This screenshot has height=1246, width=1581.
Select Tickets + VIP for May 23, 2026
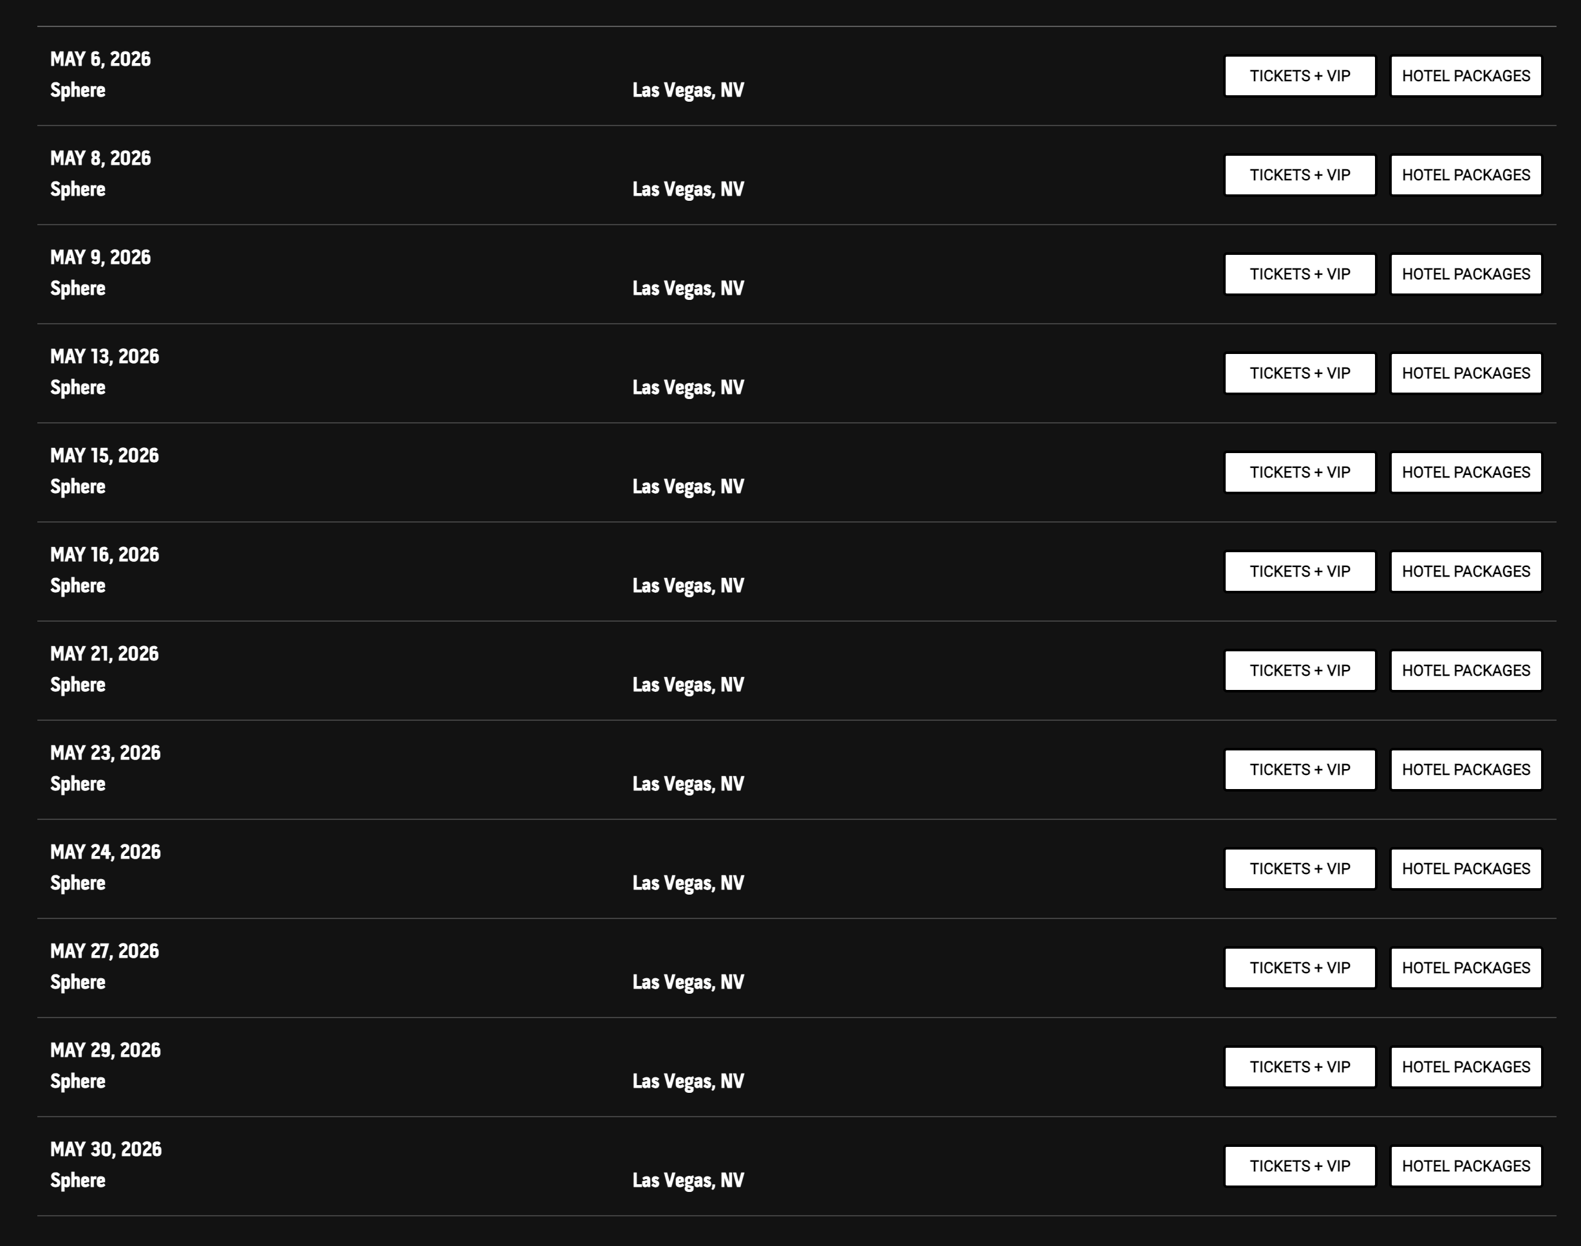click(x=1300, y=770)
